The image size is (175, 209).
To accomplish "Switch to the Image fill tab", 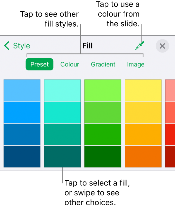I will [136, 64].
